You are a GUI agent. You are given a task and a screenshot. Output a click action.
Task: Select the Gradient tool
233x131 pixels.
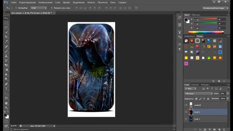tap(6, 70)
